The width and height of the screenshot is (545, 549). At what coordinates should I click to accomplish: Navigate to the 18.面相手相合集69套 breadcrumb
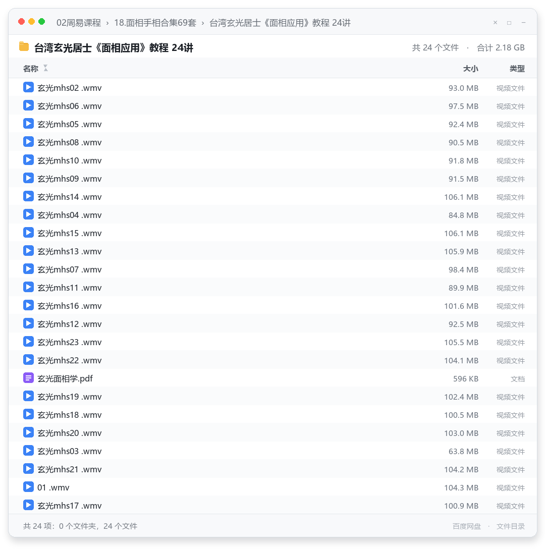pyautogui.click(x=155, y=23)
